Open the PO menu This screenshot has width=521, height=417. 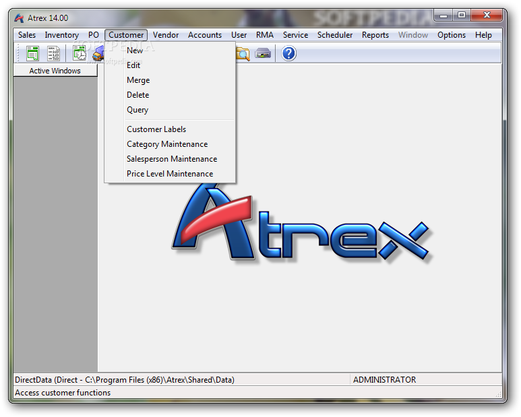[x=94, y=35]
